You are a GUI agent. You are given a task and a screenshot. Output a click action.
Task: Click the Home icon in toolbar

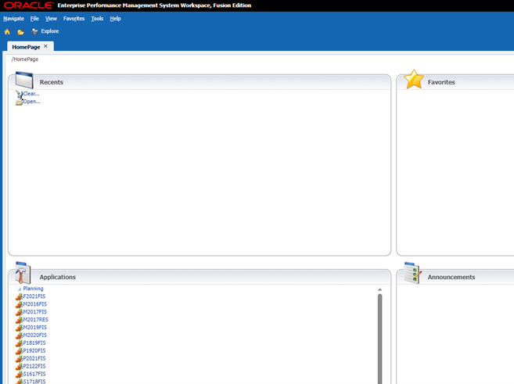point(7,31)
